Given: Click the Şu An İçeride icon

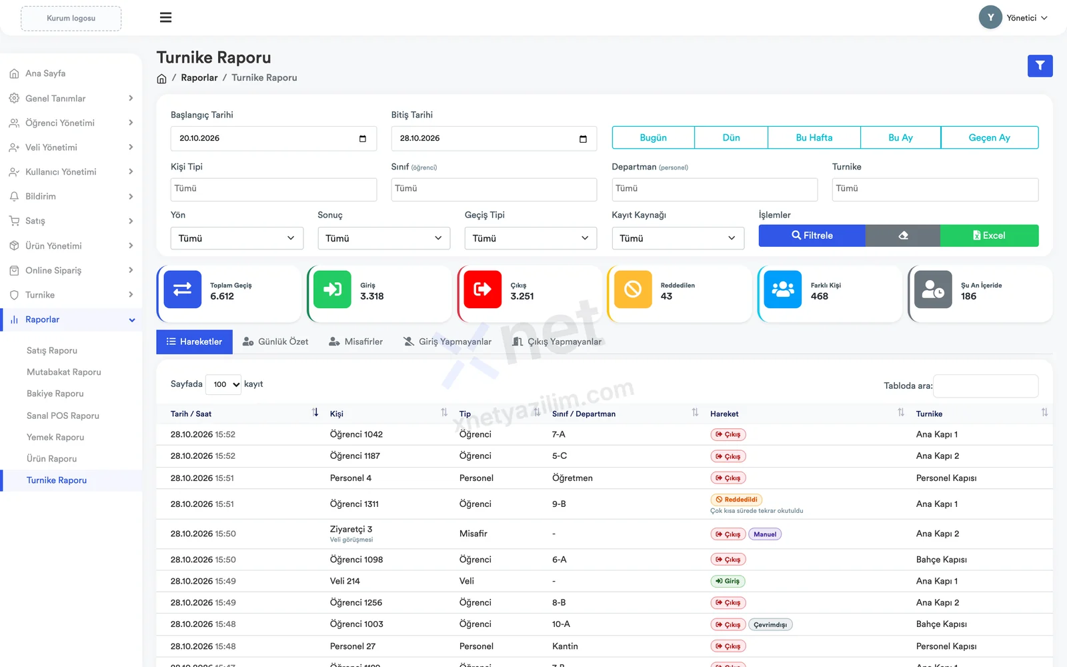Looking at the screenshot, I should pos(933,289).
